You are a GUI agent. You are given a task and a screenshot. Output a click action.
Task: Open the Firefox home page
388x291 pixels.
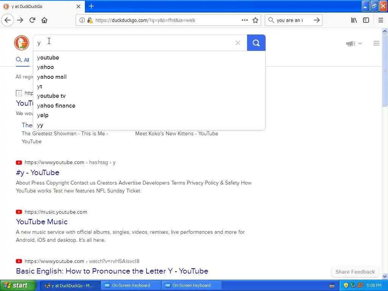[44, 20]
